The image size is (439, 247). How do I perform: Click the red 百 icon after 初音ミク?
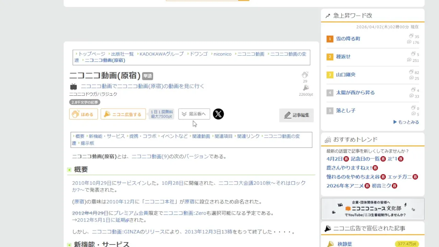[x=394, y=186]
